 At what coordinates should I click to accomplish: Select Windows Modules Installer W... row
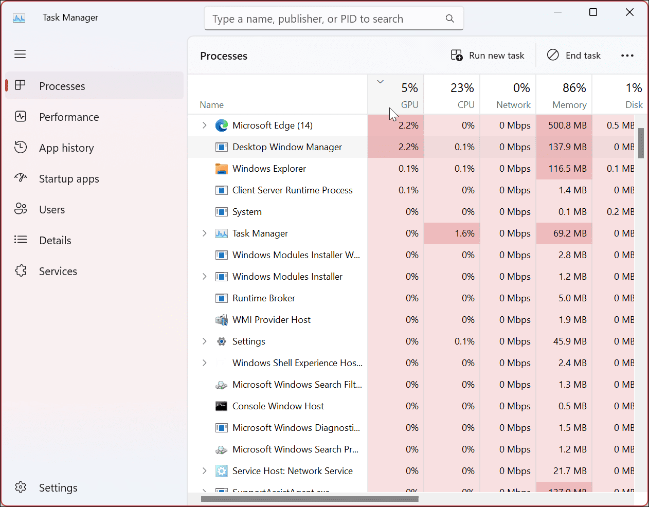[411, 255]
